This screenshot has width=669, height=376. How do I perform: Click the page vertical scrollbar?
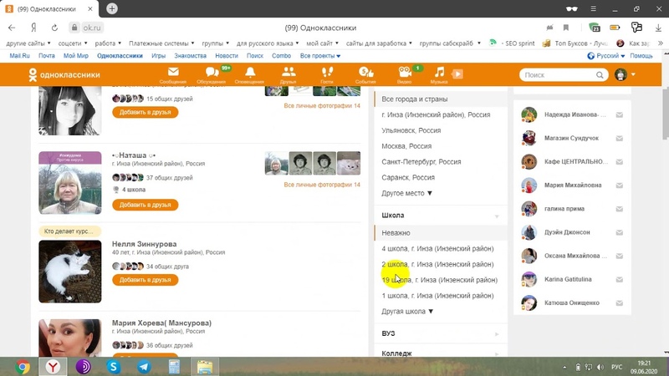pyautogui.click(x=665, y=113)
